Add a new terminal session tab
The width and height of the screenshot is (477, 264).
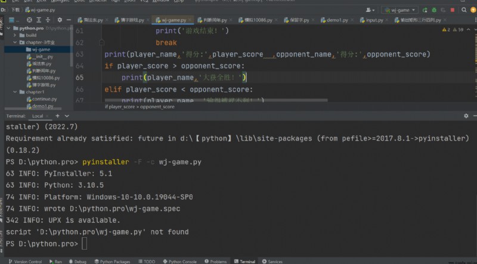coord(57,116)
